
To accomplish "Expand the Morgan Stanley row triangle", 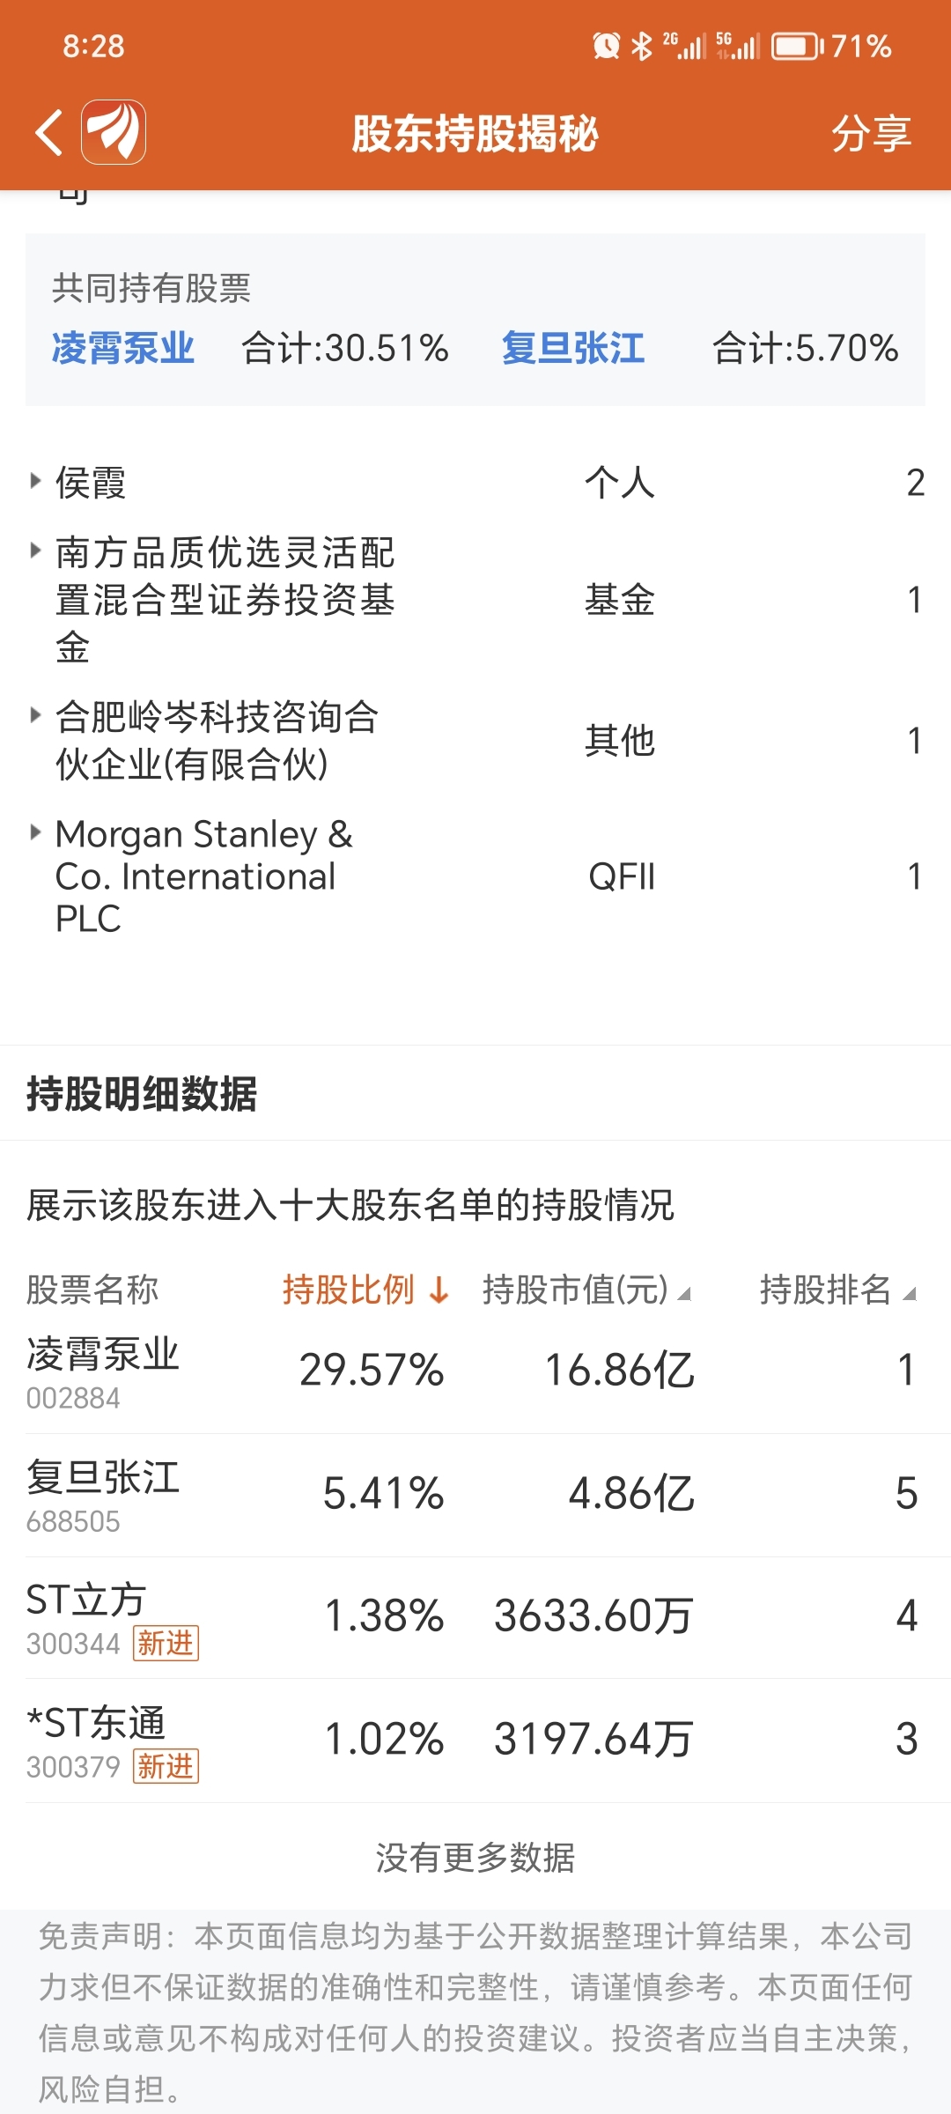I will click(x=35, y=832).
